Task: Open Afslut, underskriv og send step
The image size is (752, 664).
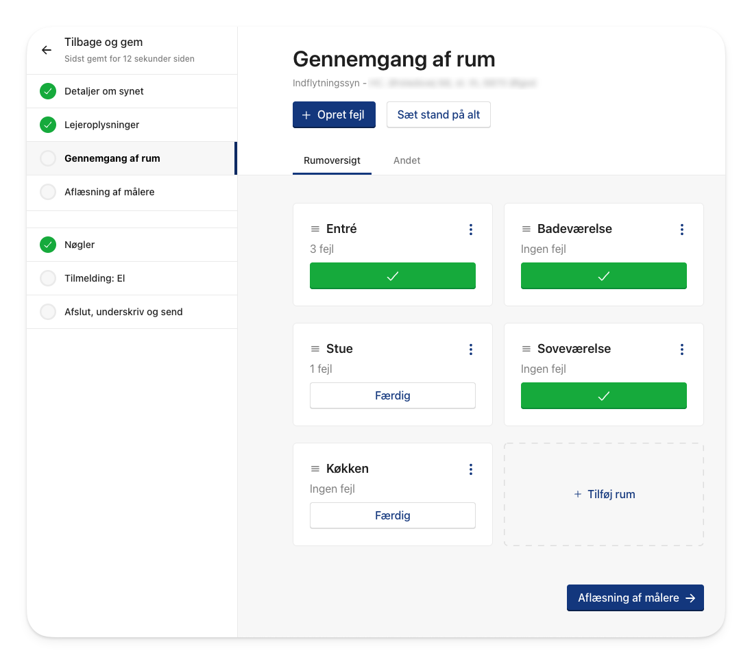Action: pos(132,312)
